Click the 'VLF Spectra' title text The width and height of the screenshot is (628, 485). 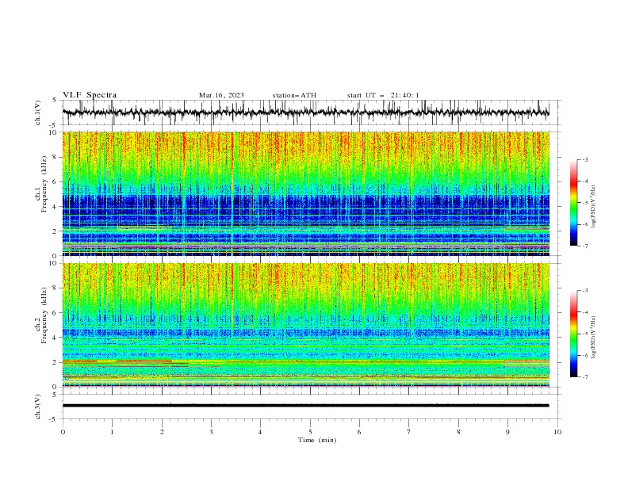(x=90, y=95)
